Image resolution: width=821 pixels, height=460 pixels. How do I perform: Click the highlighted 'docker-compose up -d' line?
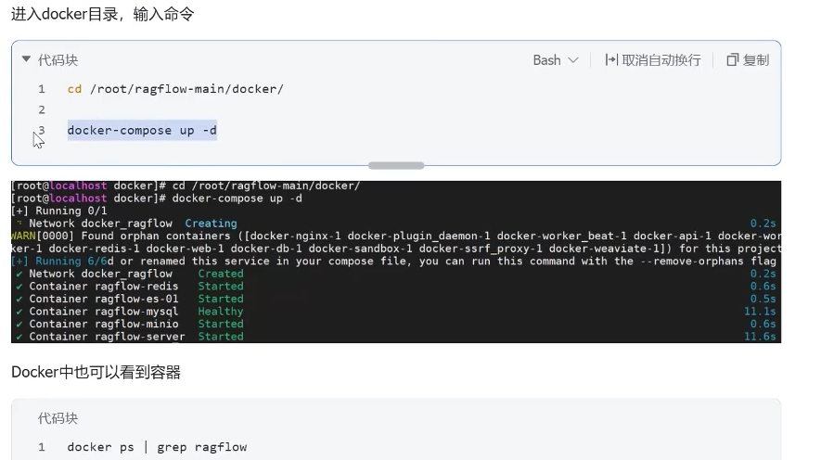point(142,131)
